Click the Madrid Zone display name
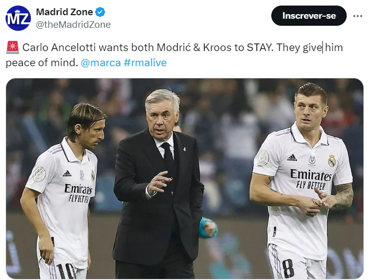 64,12
